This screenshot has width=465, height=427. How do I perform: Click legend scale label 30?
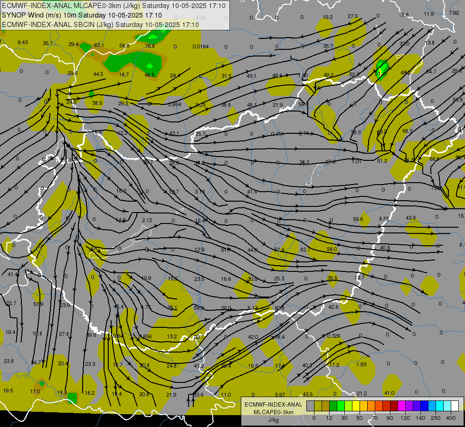[x=344, y=418]
